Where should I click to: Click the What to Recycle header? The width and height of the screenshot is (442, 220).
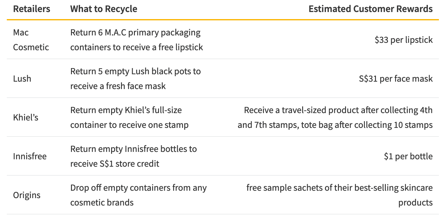point(104,9)
